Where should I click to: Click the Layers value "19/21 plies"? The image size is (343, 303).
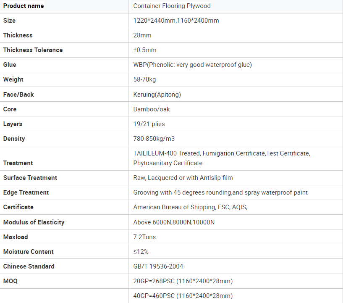[x=149, y=124]
